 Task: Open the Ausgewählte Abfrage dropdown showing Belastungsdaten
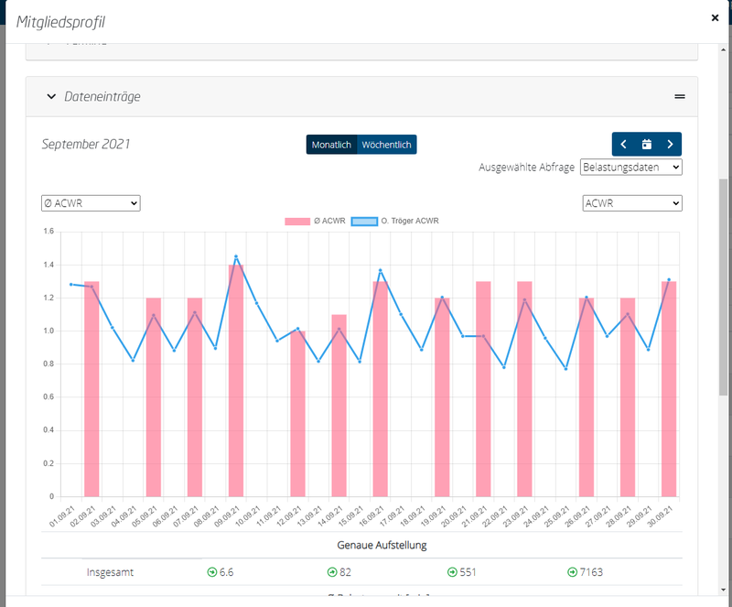click(x=631, y=168)
